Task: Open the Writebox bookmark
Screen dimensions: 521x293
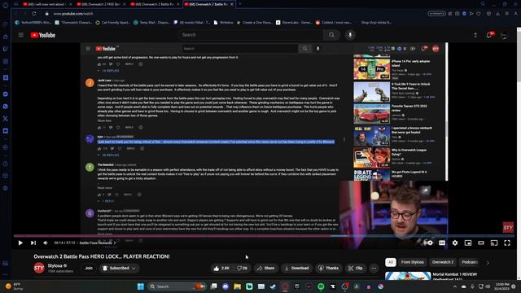Action: pyautogui.click(x=223, y=23)
